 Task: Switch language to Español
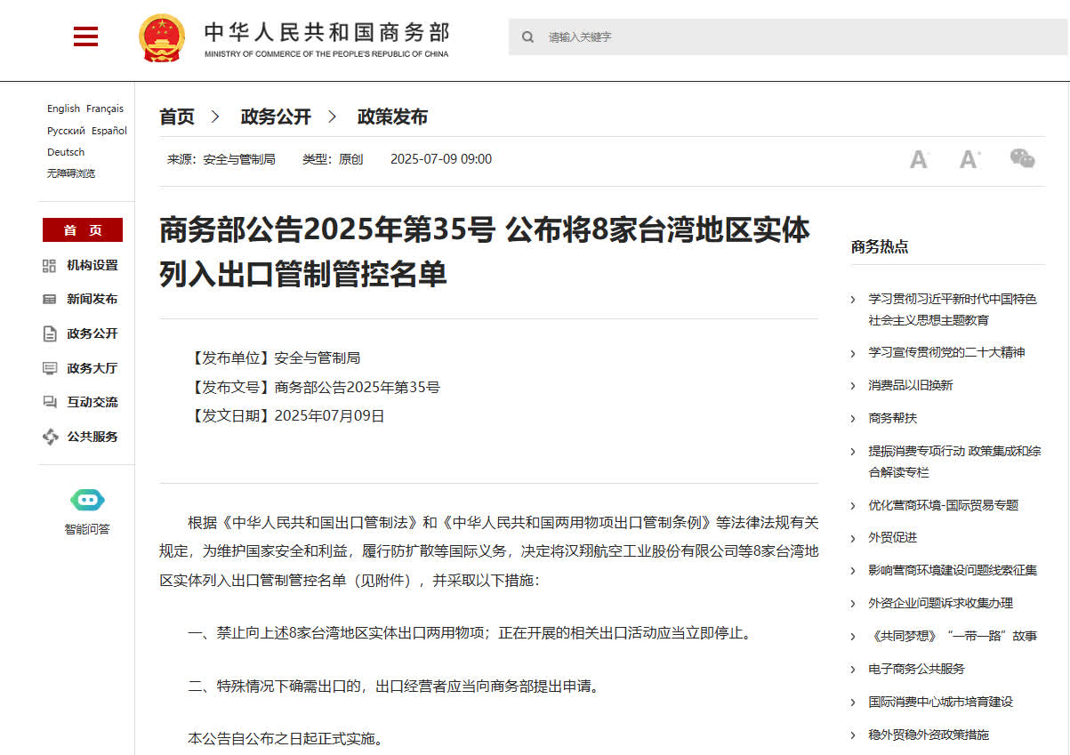109,131
